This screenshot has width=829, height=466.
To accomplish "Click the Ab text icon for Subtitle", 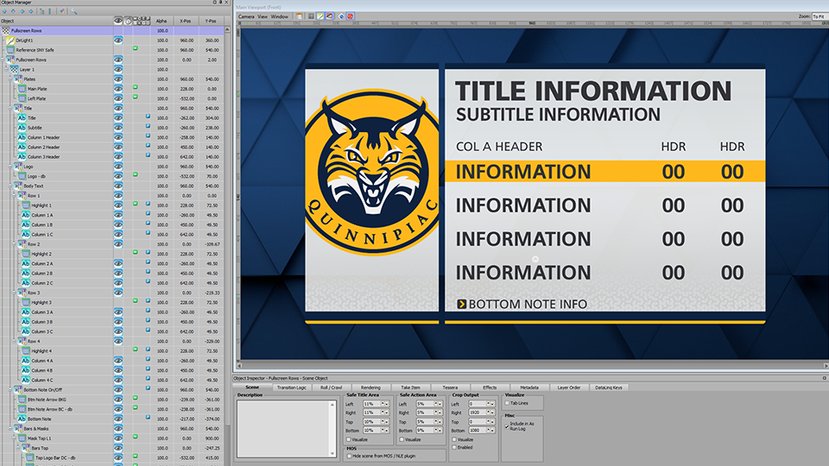I will (22, 128).
